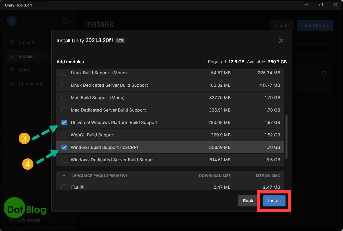Close the Unity Hub window
This screenshot has width=343, height=231.
(x=335, y=5)
